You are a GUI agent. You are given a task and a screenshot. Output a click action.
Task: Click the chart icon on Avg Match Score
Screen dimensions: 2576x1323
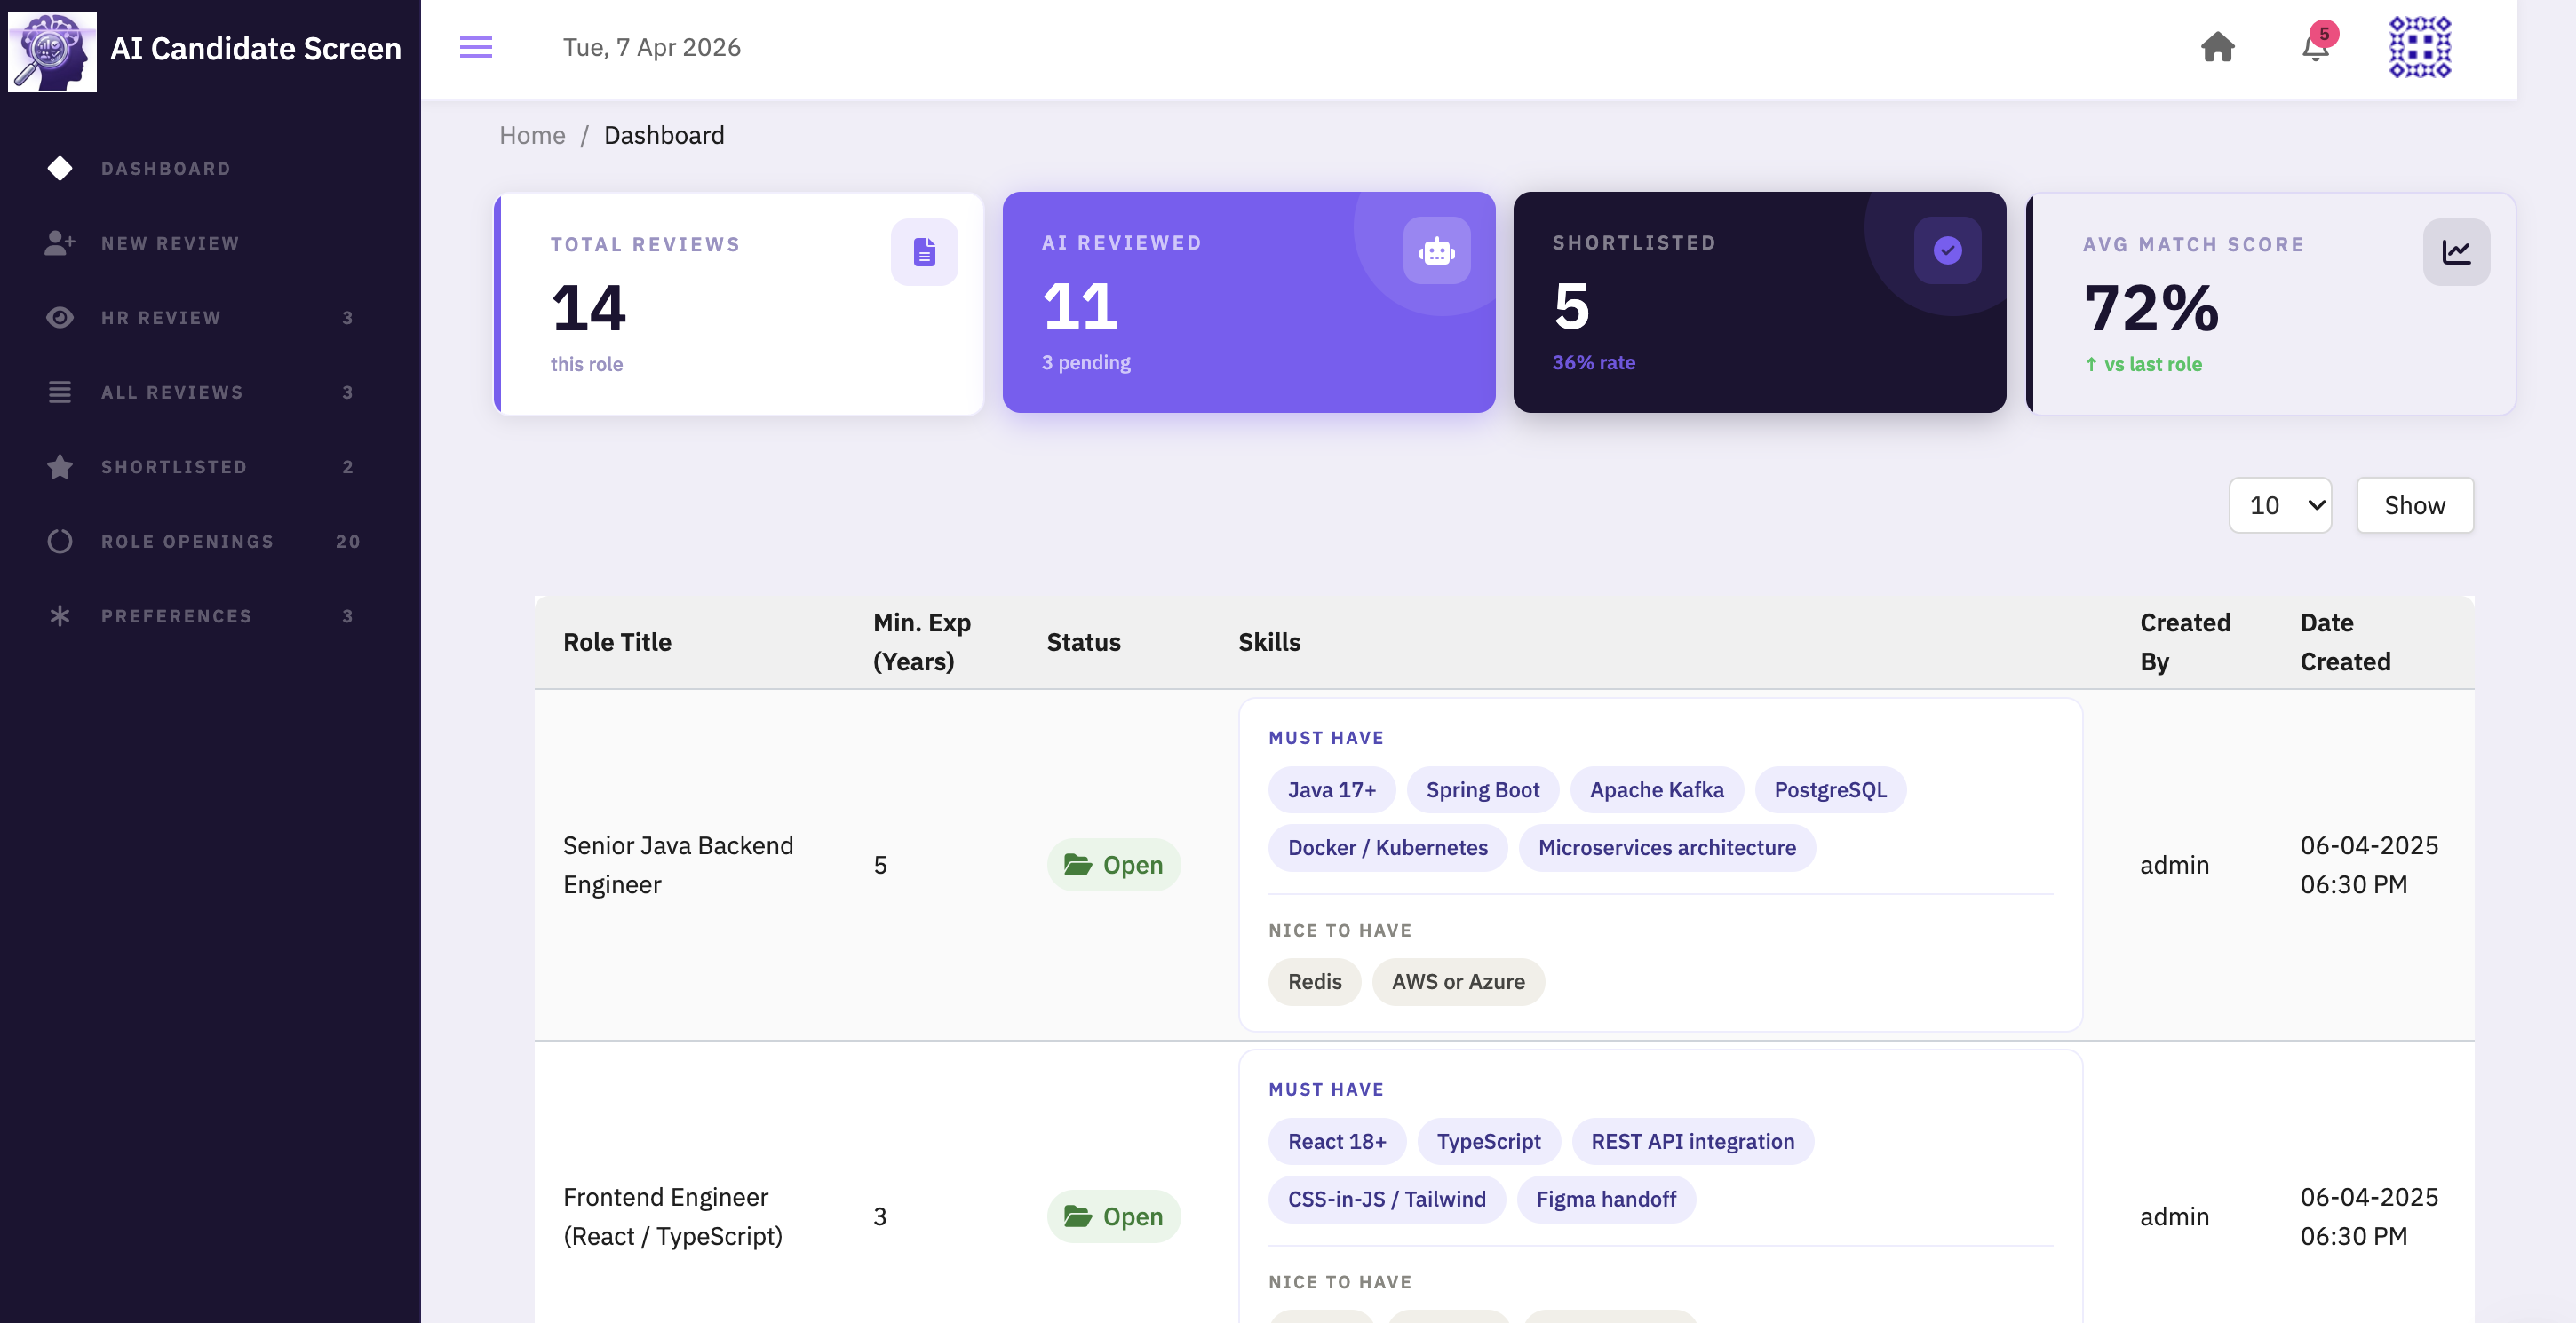[2456, 252]
